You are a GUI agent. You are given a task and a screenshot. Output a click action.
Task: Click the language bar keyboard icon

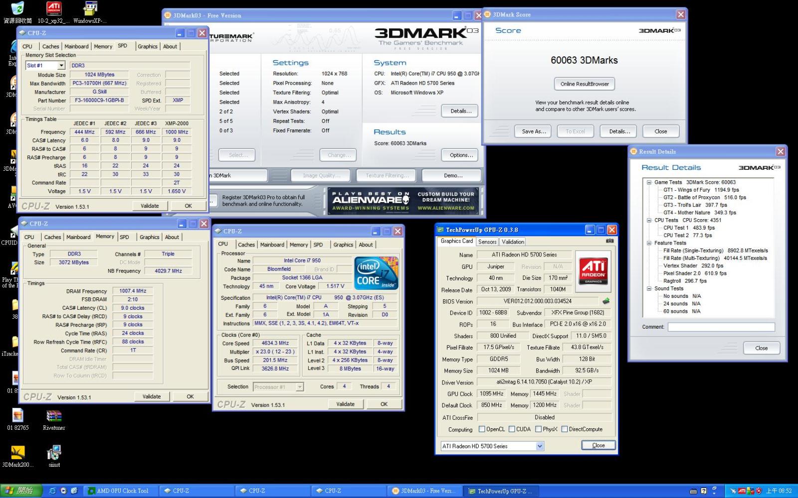click(x=693, y=491)
